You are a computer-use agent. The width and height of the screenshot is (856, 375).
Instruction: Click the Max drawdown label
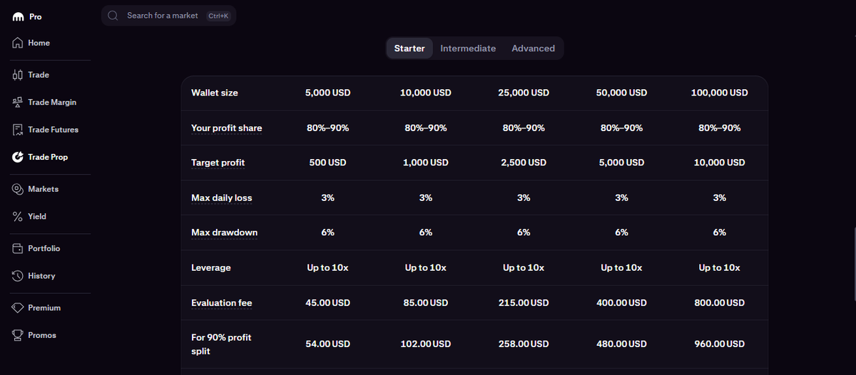(225, 232)
